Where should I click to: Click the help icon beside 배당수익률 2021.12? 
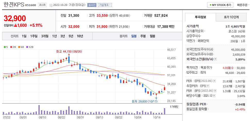(214, 96)
